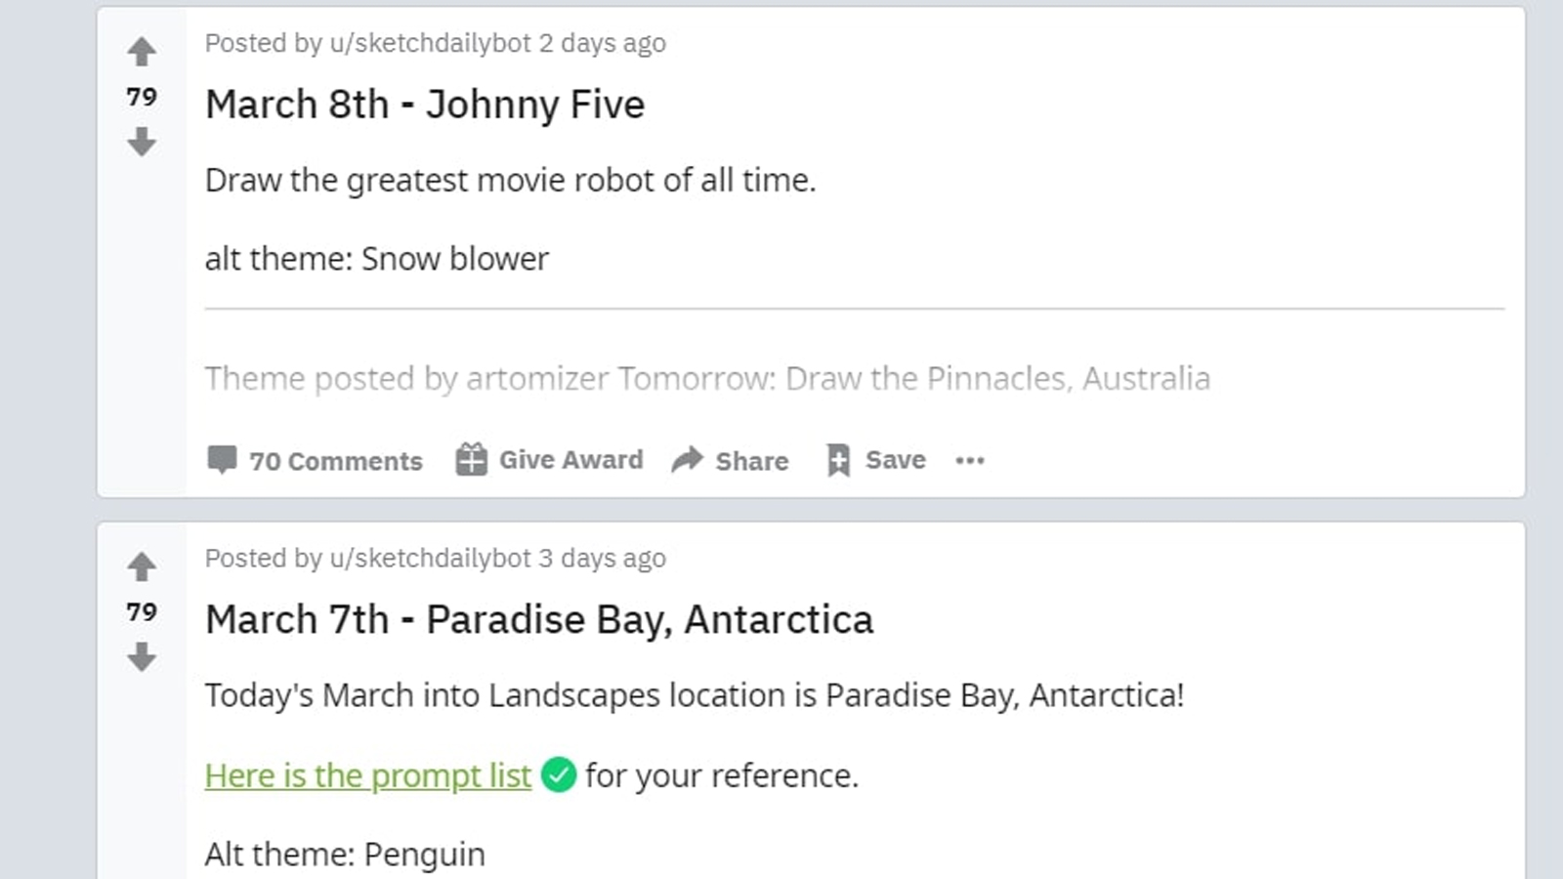Downvote the Paradise Bay, Antarctica post

[142, 656]
